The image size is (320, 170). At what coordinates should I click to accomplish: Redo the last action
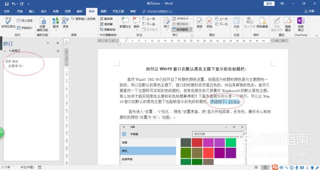[x=22, y=4]
